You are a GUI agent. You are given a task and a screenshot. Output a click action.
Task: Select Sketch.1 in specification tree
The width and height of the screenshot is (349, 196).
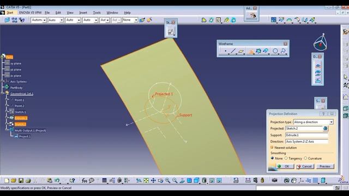(x=20, y=112)
